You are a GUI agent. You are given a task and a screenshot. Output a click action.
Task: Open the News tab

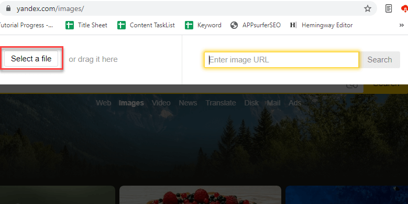coord(188,103)
